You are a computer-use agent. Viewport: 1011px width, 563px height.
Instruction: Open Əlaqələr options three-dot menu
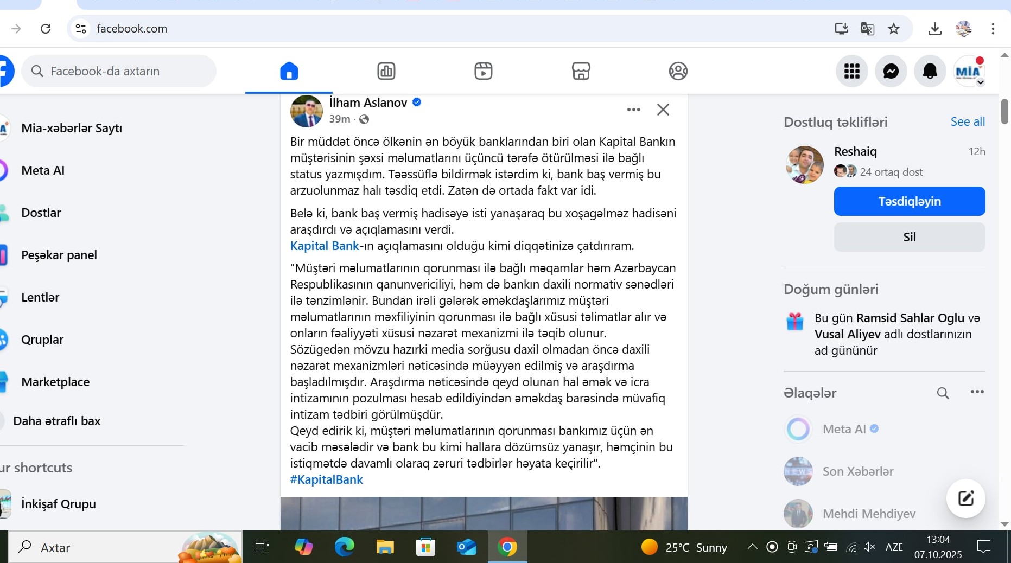pyautogui.click(x=977, y=392)
